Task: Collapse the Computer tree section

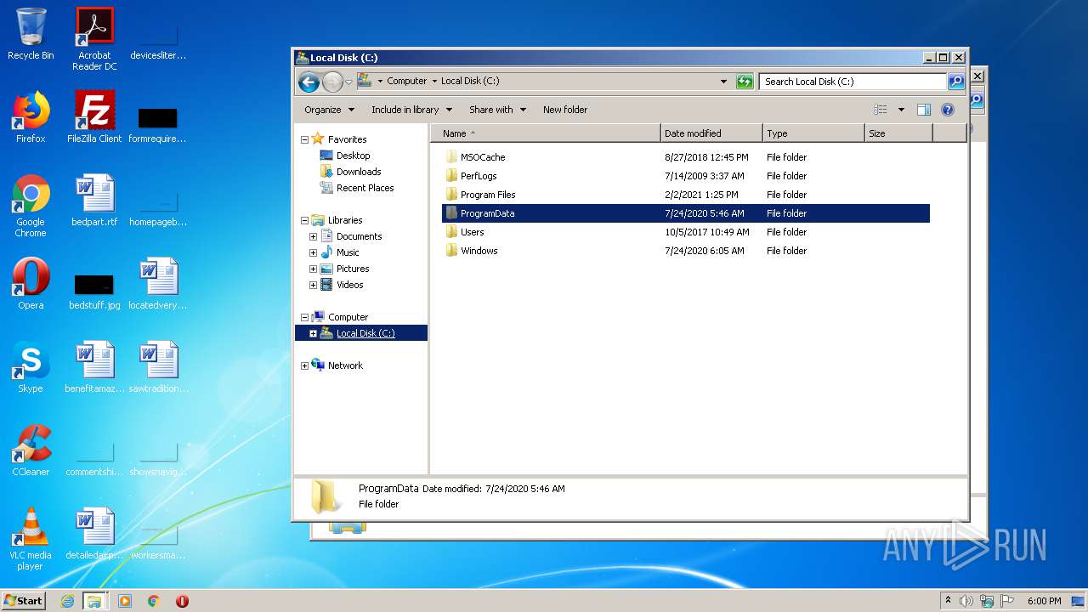Action: [x=305, y=317]
